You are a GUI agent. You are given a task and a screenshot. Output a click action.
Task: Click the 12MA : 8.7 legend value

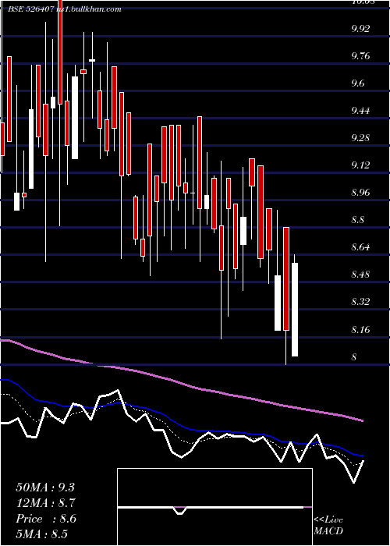(x=46, y=503)
